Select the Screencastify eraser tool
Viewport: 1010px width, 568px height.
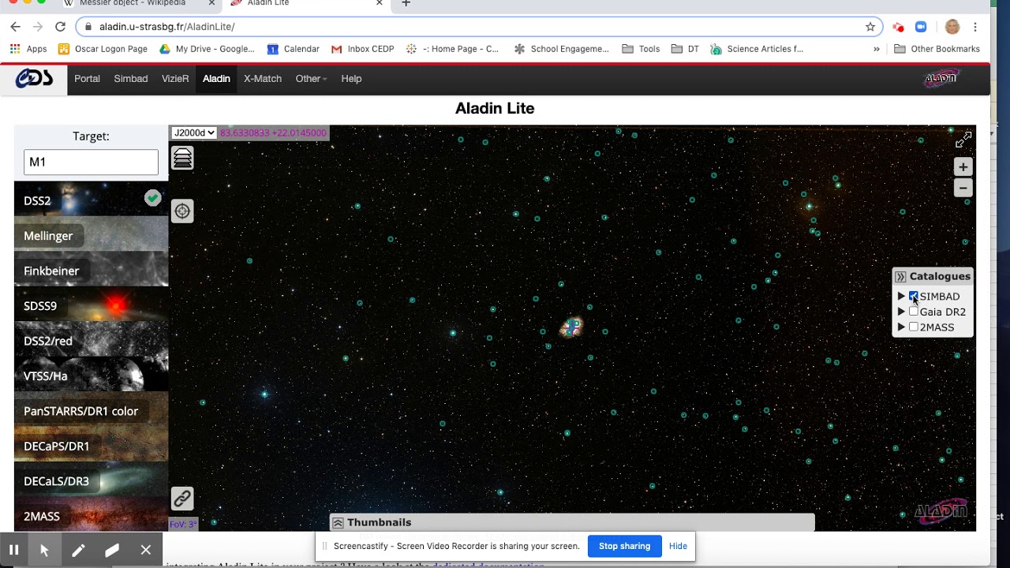tap(112, 550)
